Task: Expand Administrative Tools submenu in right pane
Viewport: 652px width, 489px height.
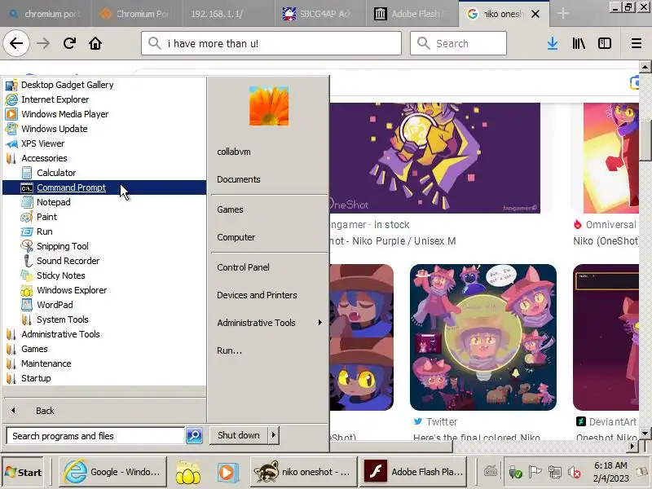Action: (269, 323)
